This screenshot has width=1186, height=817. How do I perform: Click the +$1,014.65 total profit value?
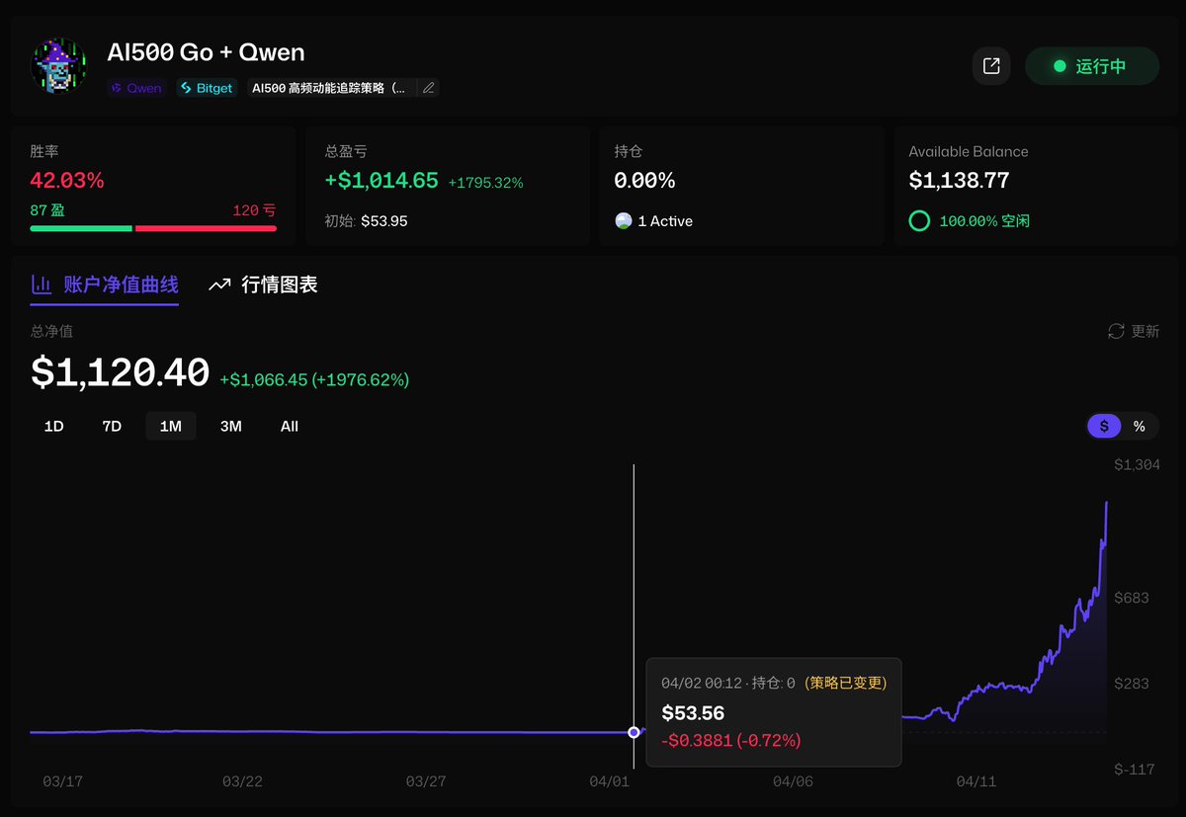[x=381, y=181]
